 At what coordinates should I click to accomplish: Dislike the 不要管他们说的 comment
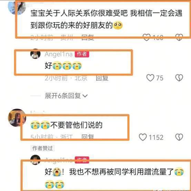(179, 137)
